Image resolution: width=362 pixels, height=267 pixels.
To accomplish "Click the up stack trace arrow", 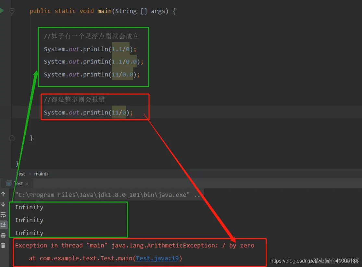I will [3, 194].
